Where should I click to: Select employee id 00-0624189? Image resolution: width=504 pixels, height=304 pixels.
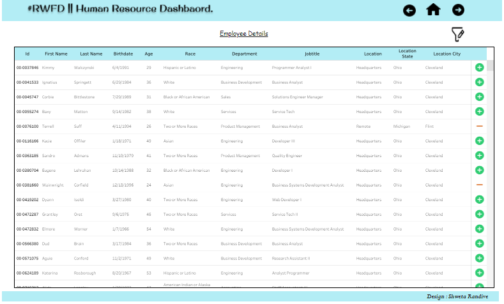click(27, 273)
